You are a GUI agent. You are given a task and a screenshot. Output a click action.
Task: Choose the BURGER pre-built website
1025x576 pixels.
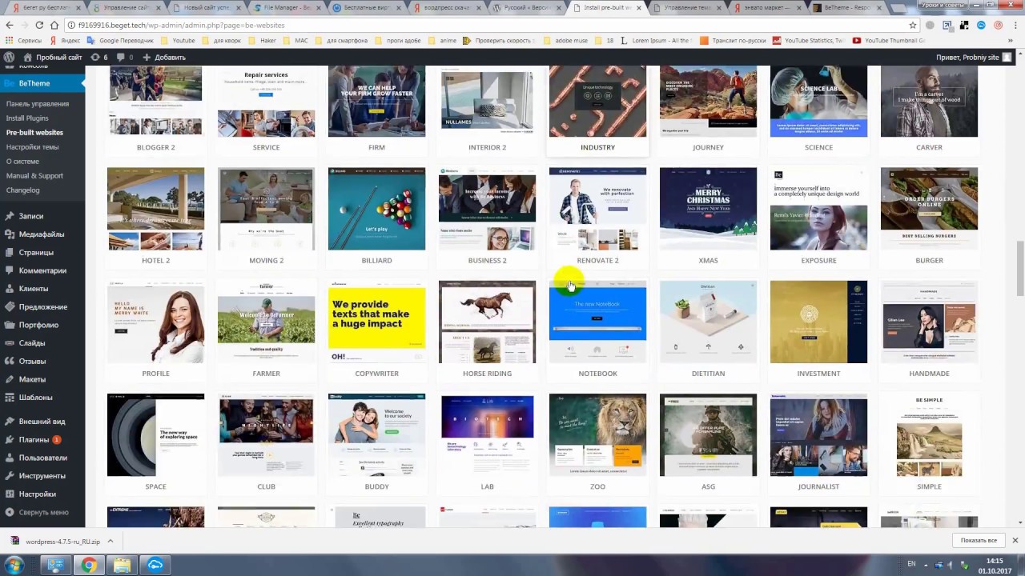point(929,209)
